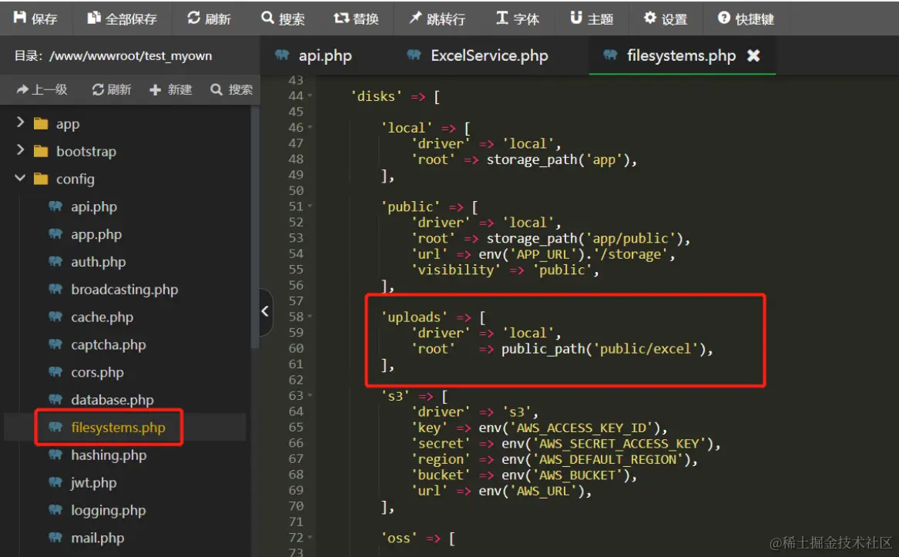Screen dimensions: 899x557
Task: Click the directory path /www/wwwroot/test_myown
Action: [x=131, y=55]
